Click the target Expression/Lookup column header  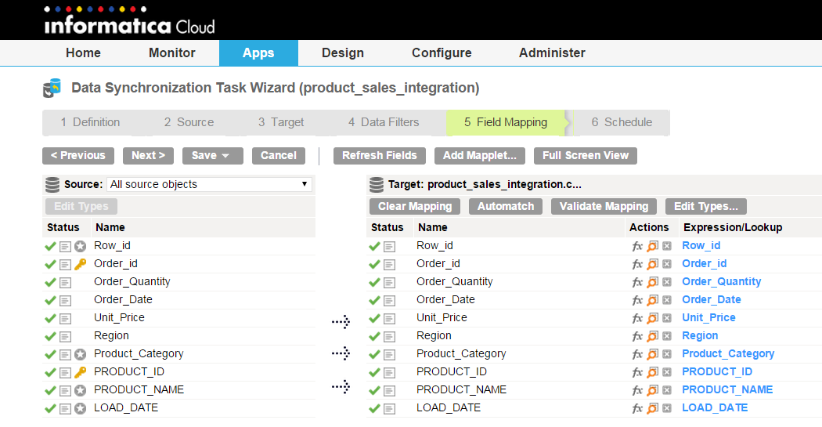(x=733, y=227)
